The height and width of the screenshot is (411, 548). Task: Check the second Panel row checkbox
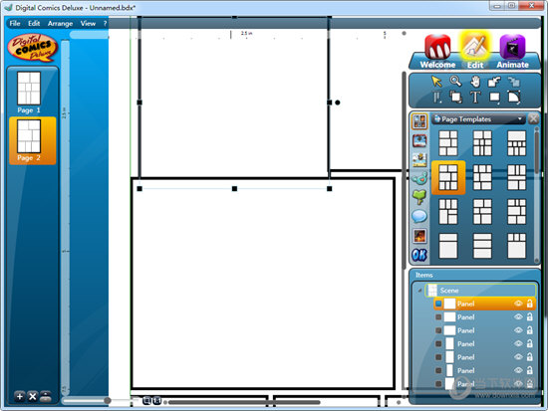click(x=438, y=317)
